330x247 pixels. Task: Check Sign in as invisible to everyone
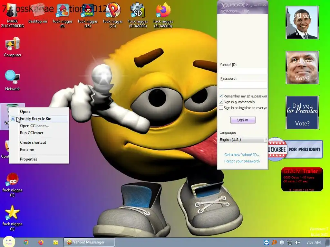(x=221, y=108)
